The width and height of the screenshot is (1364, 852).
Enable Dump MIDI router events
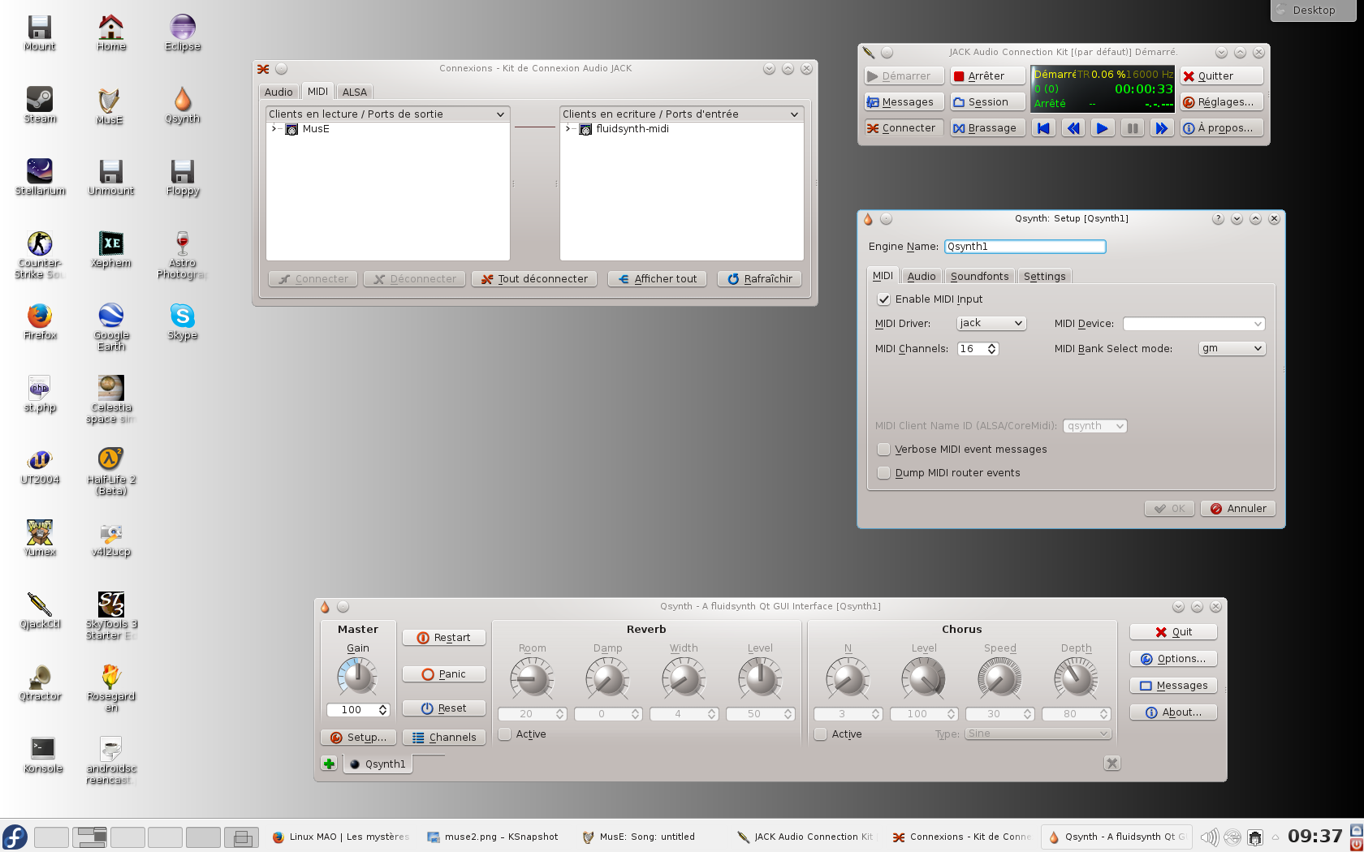(x=883, y=473)
